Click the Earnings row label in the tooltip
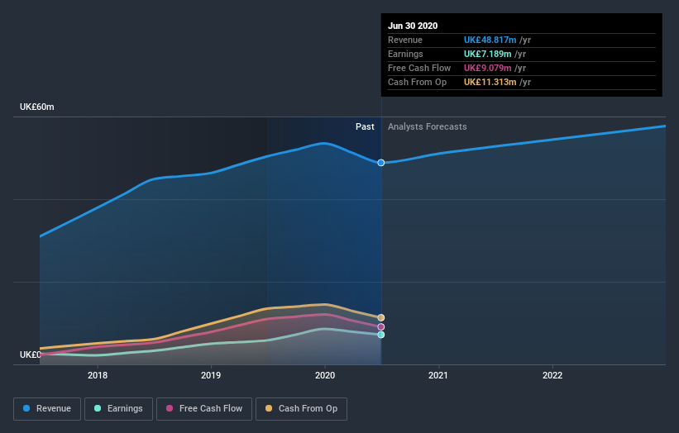Viewport: 679px width, 433px height. click(405, 54)
